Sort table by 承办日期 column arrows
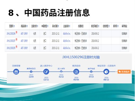Viewport: 135px width, 101px height. pyautogui.click(x=58, y=26)
